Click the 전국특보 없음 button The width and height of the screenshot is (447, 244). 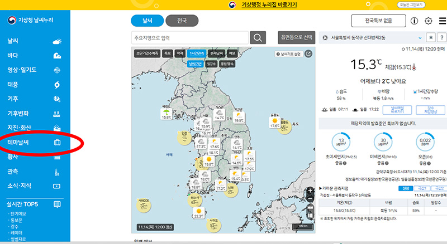(x=378, y=21)
